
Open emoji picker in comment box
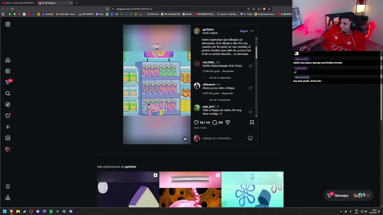coord(250,138)
